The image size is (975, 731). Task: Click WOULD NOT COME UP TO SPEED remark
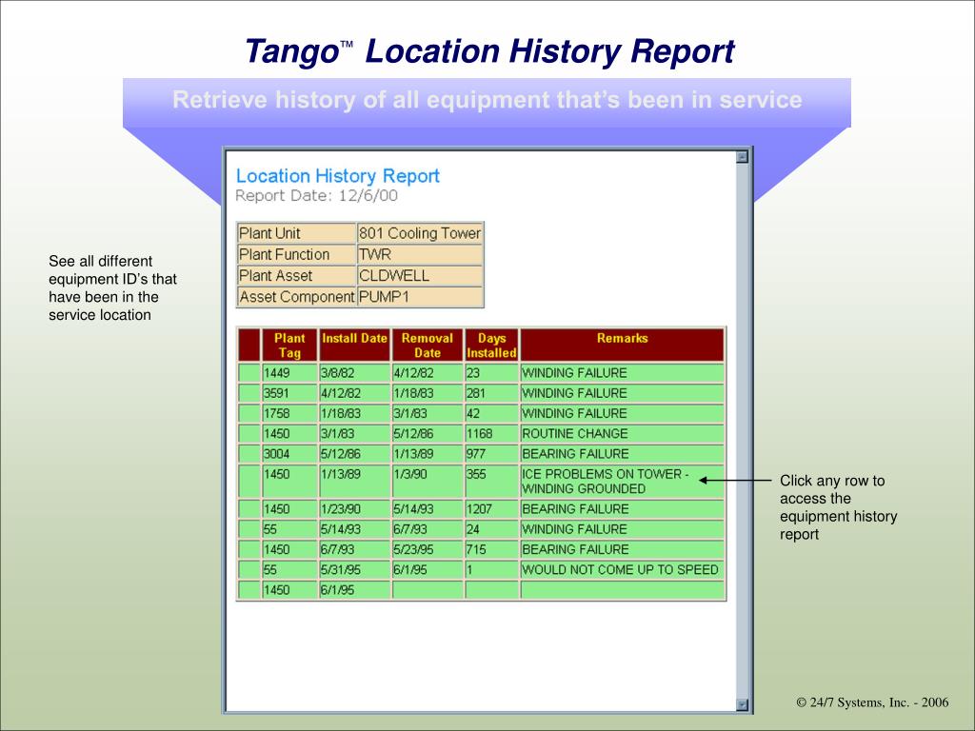tap(623, 569)
